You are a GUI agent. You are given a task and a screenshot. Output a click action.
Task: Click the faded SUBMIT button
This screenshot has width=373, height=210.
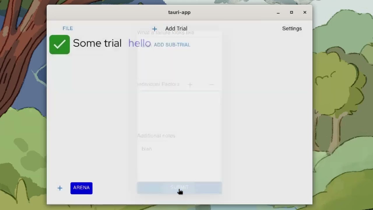click(179, 188)
